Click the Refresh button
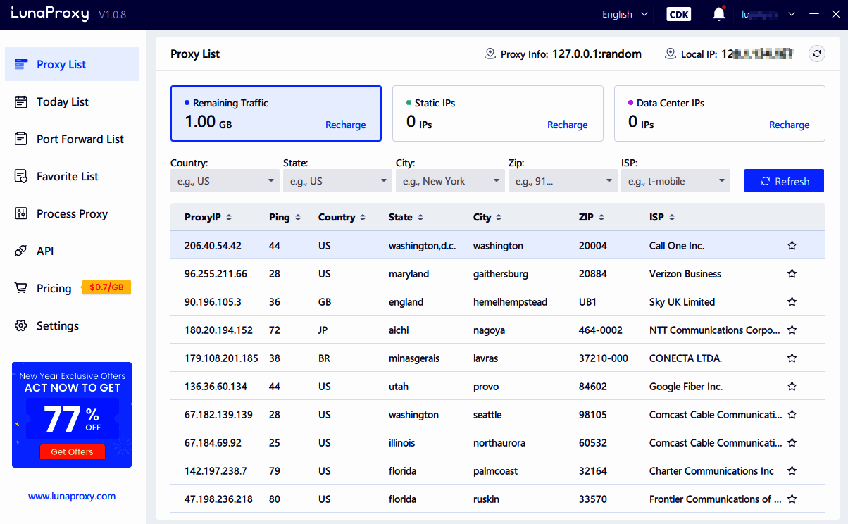Screen dimensions: 848x524 [784, 180]
